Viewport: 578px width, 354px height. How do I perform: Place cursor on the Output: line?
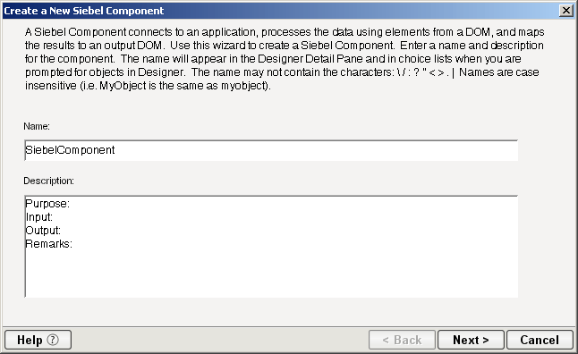pos(43,231)
